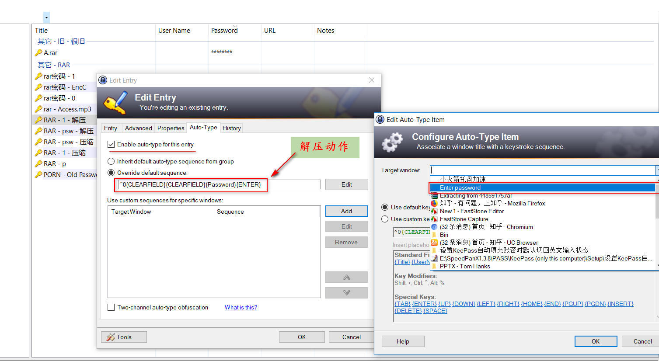Switch to the History tab

coord(231,128)
